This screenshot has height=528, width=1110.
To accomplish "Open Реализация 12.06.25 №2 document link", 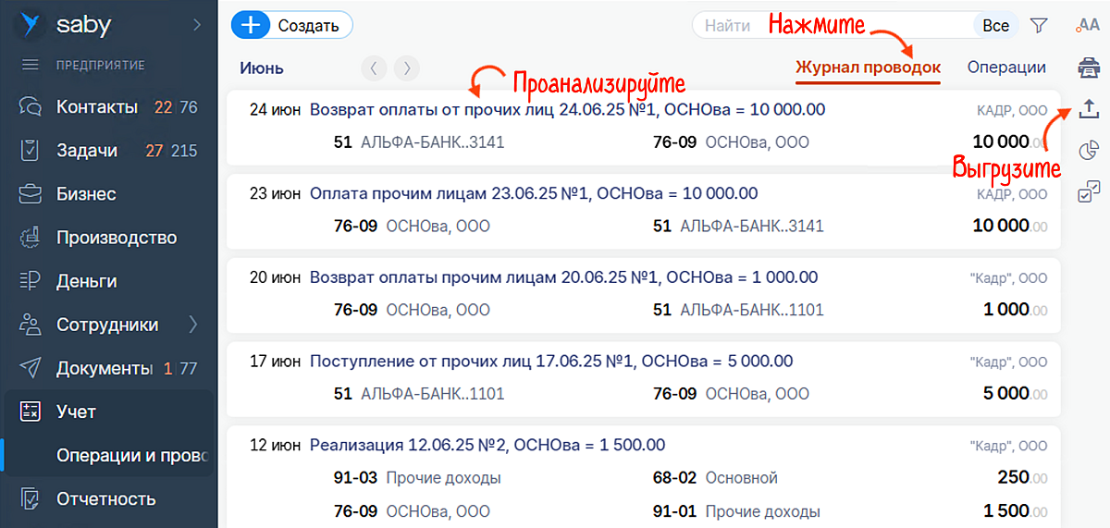I will 487,445.
